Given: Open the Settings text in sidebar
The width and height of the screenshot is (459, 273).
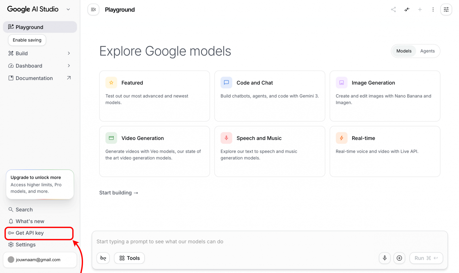Looking at the screenshot, I should pos(26,245).
